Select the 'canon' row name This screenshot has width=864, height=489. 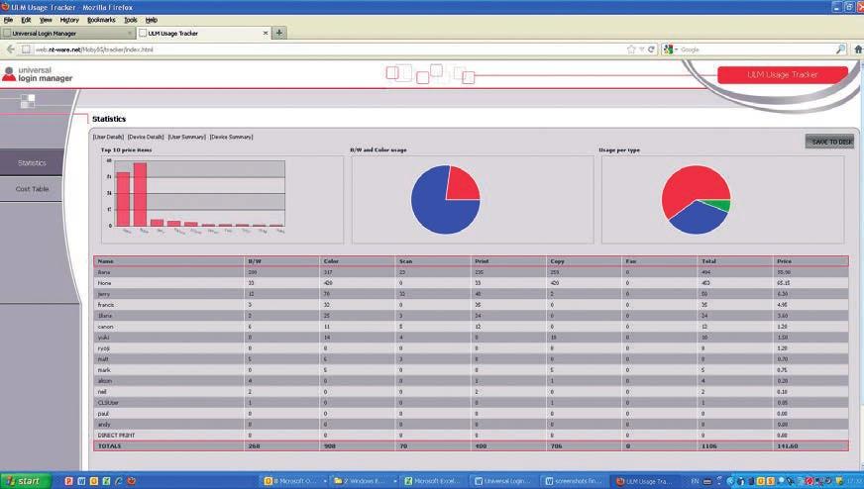(x=105, y=327)
